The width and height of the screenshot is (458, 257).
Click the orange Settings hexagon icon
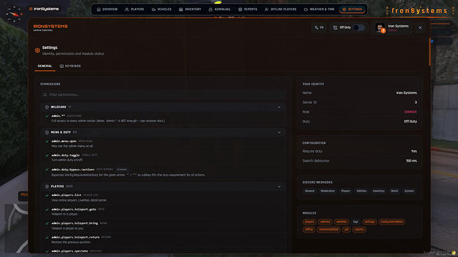pos(37,50)
